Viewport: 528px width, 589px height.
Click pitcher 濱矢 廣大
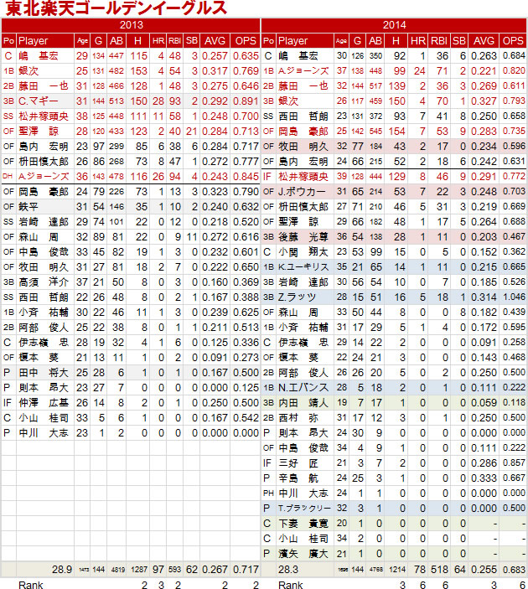[303, 554]
